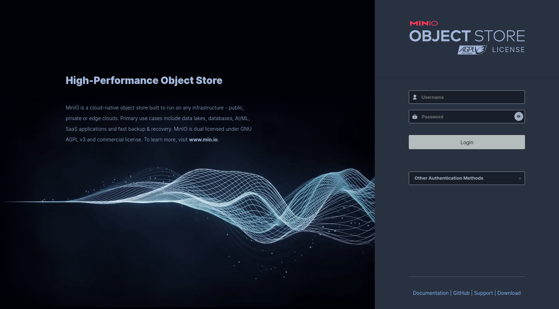Click the AGPLv3 license badge
559x309 pixels.
[x=472, y=50]
